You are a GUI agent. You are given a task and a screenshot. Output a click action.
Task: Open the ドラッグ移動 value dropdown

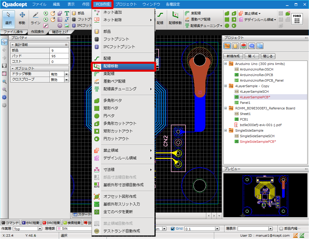66,74
